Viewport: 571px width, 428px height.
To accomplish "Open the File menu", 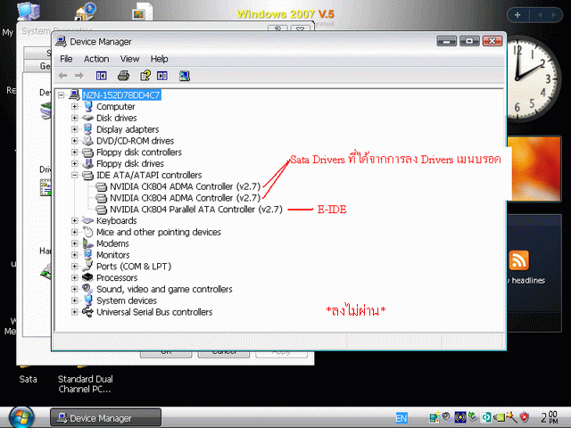I will (x=66, y=59).
